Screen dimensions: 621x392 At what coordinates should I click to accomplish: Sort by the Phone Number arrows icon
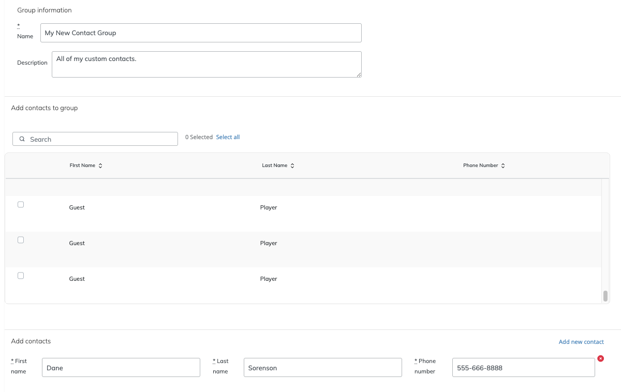[x=503, y=165]
